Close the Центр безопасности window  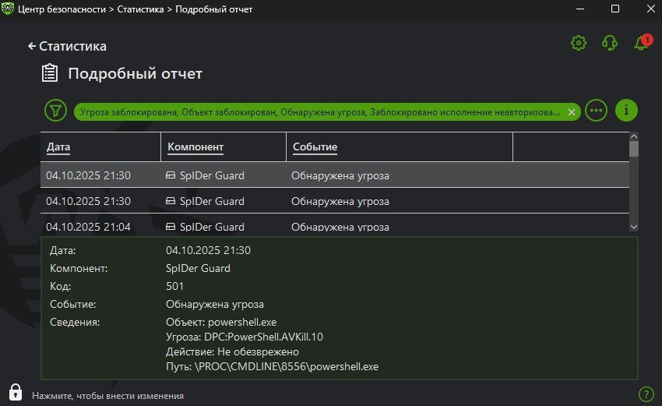(650, 9)
